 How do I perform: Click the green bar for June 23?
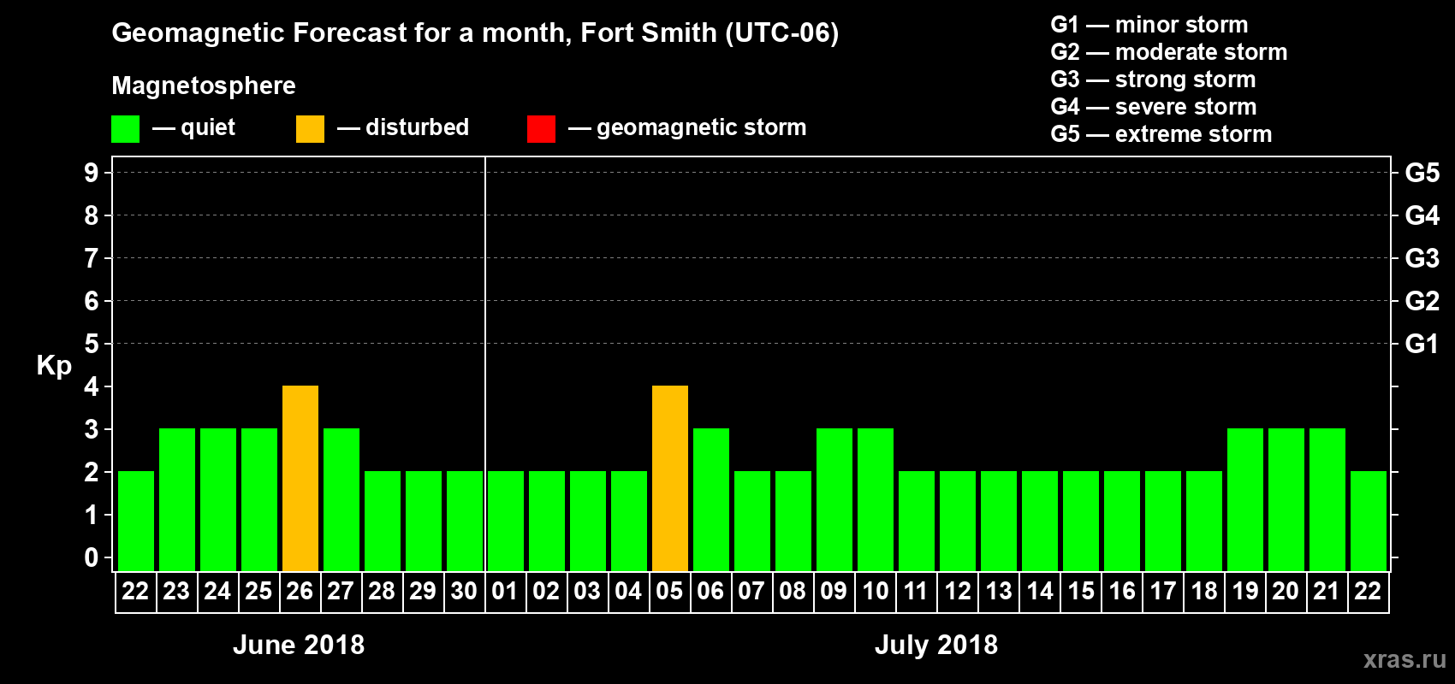click(x=177, y=500)
